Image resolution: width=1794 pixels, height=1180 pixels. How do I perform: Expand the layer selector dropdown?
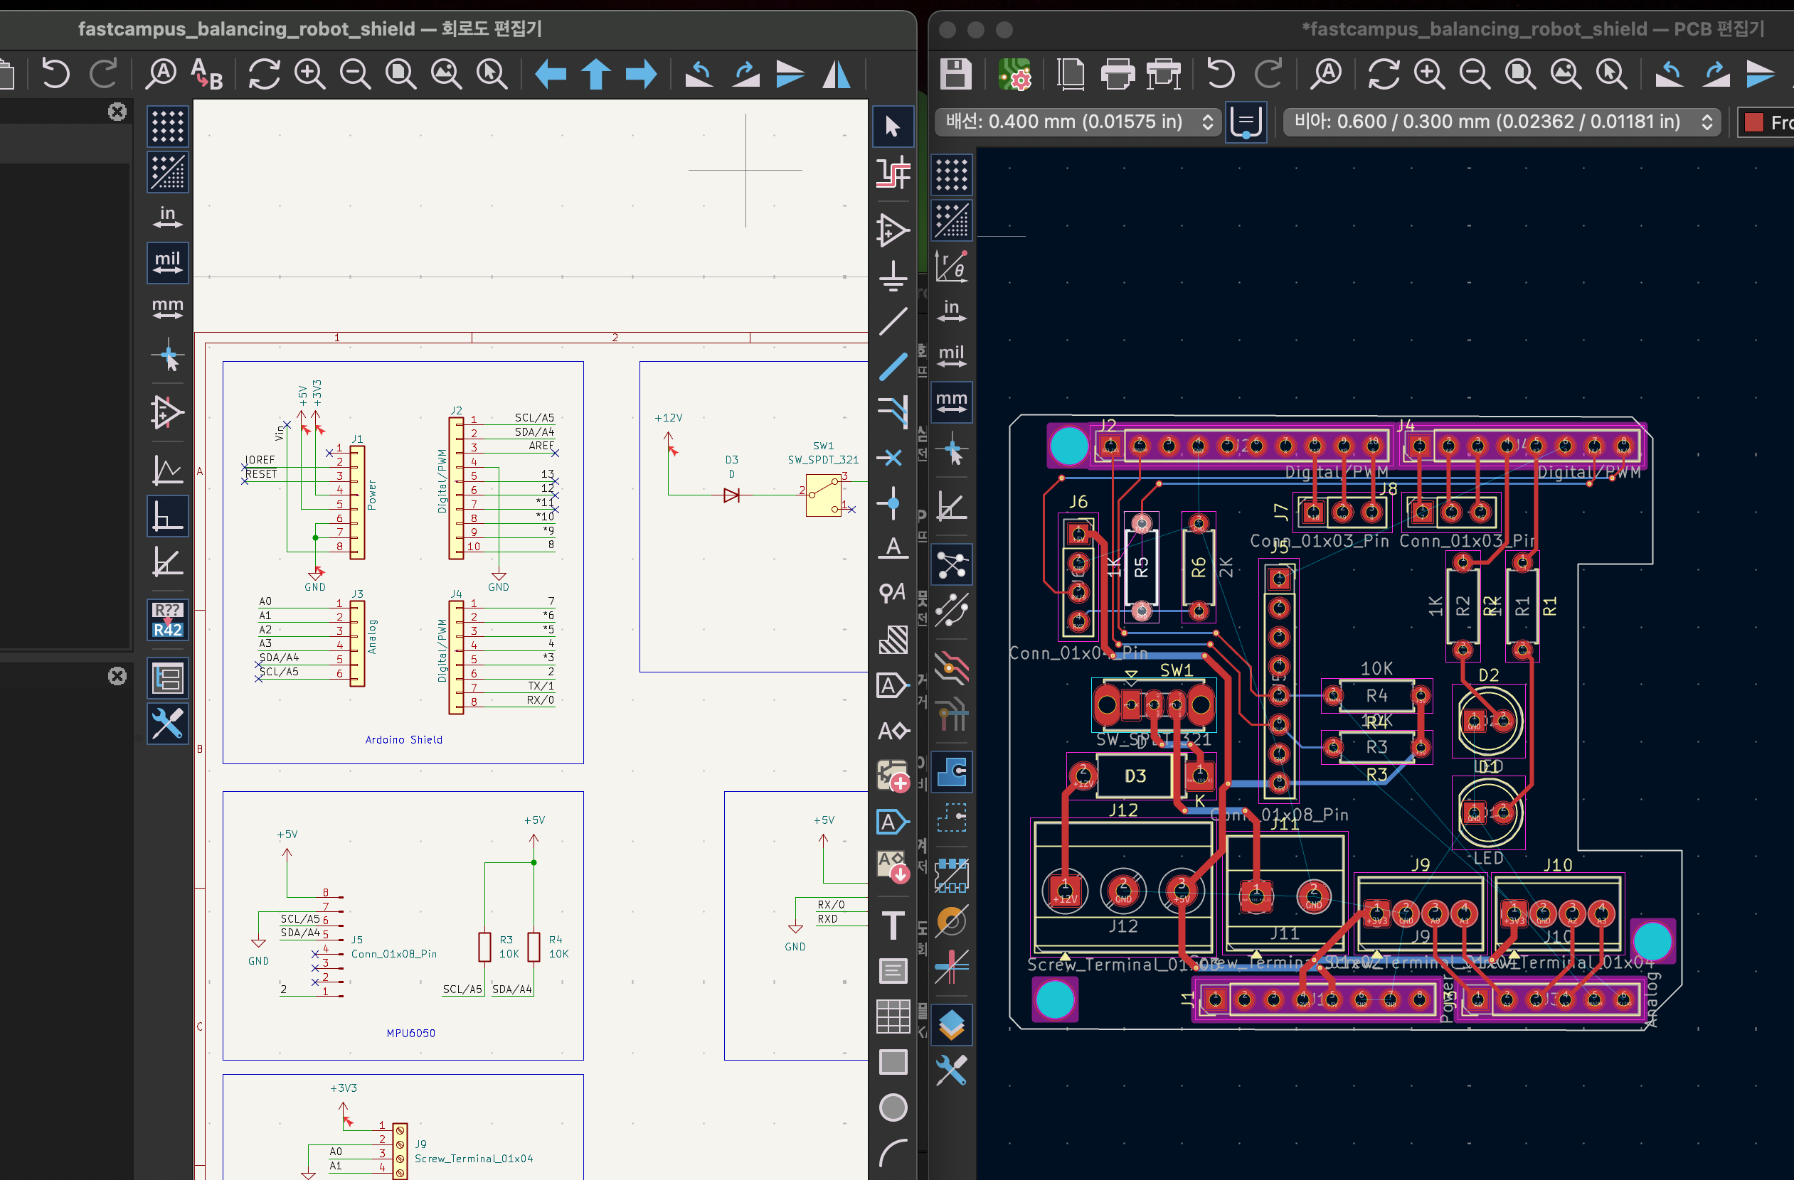coord(1780,122)
